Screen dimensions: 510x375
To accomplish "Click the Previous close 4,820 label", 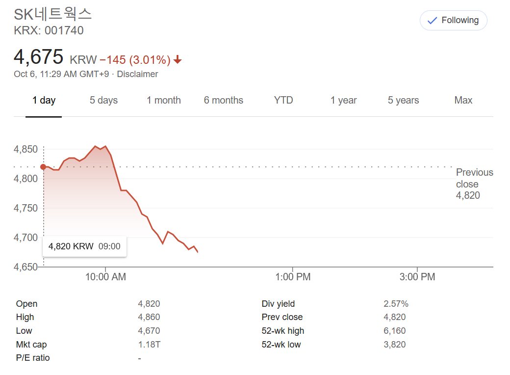I will coord(474,184).
